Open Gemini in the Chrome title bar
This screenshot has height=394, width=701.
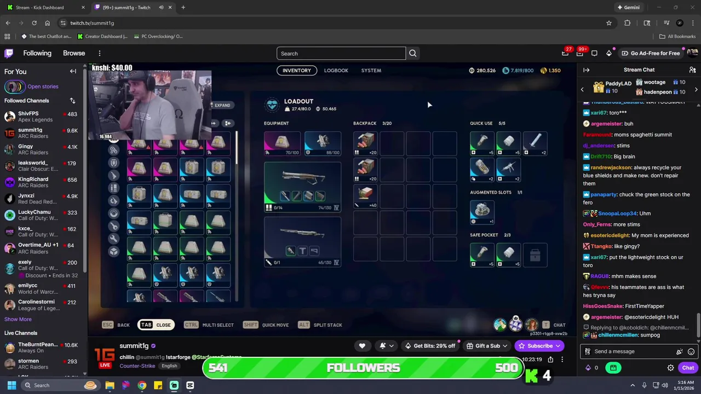coord(628,8)
